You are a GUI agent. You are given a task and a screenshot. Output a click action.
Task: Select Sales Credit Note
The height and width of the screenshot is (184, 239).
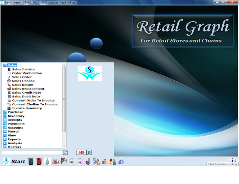click(x=27, y=93)
